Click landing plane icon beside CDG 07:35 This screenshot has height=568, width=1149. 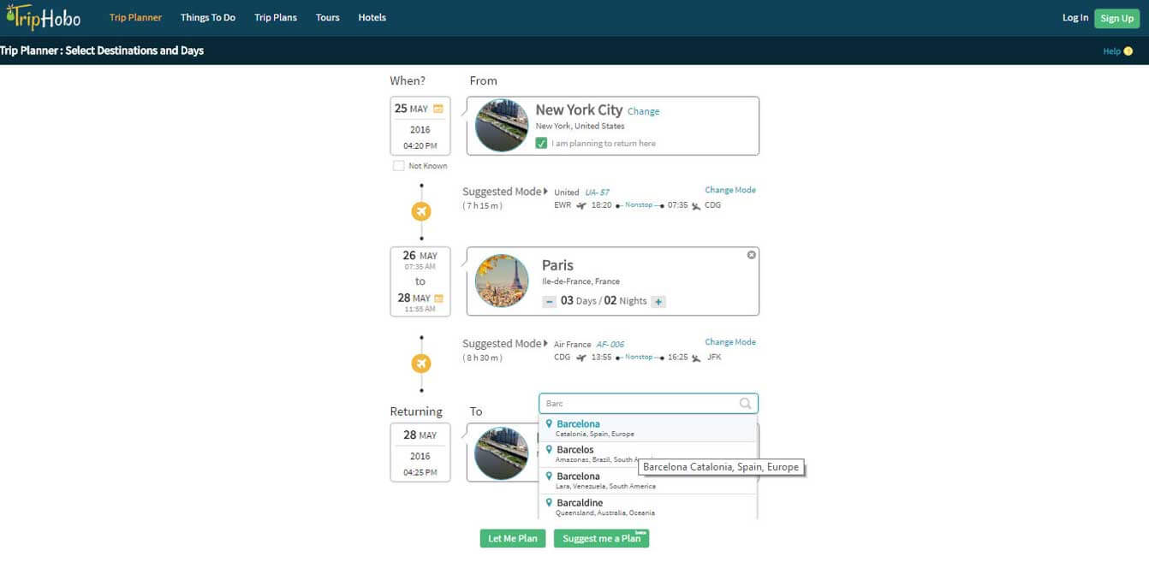696,205
